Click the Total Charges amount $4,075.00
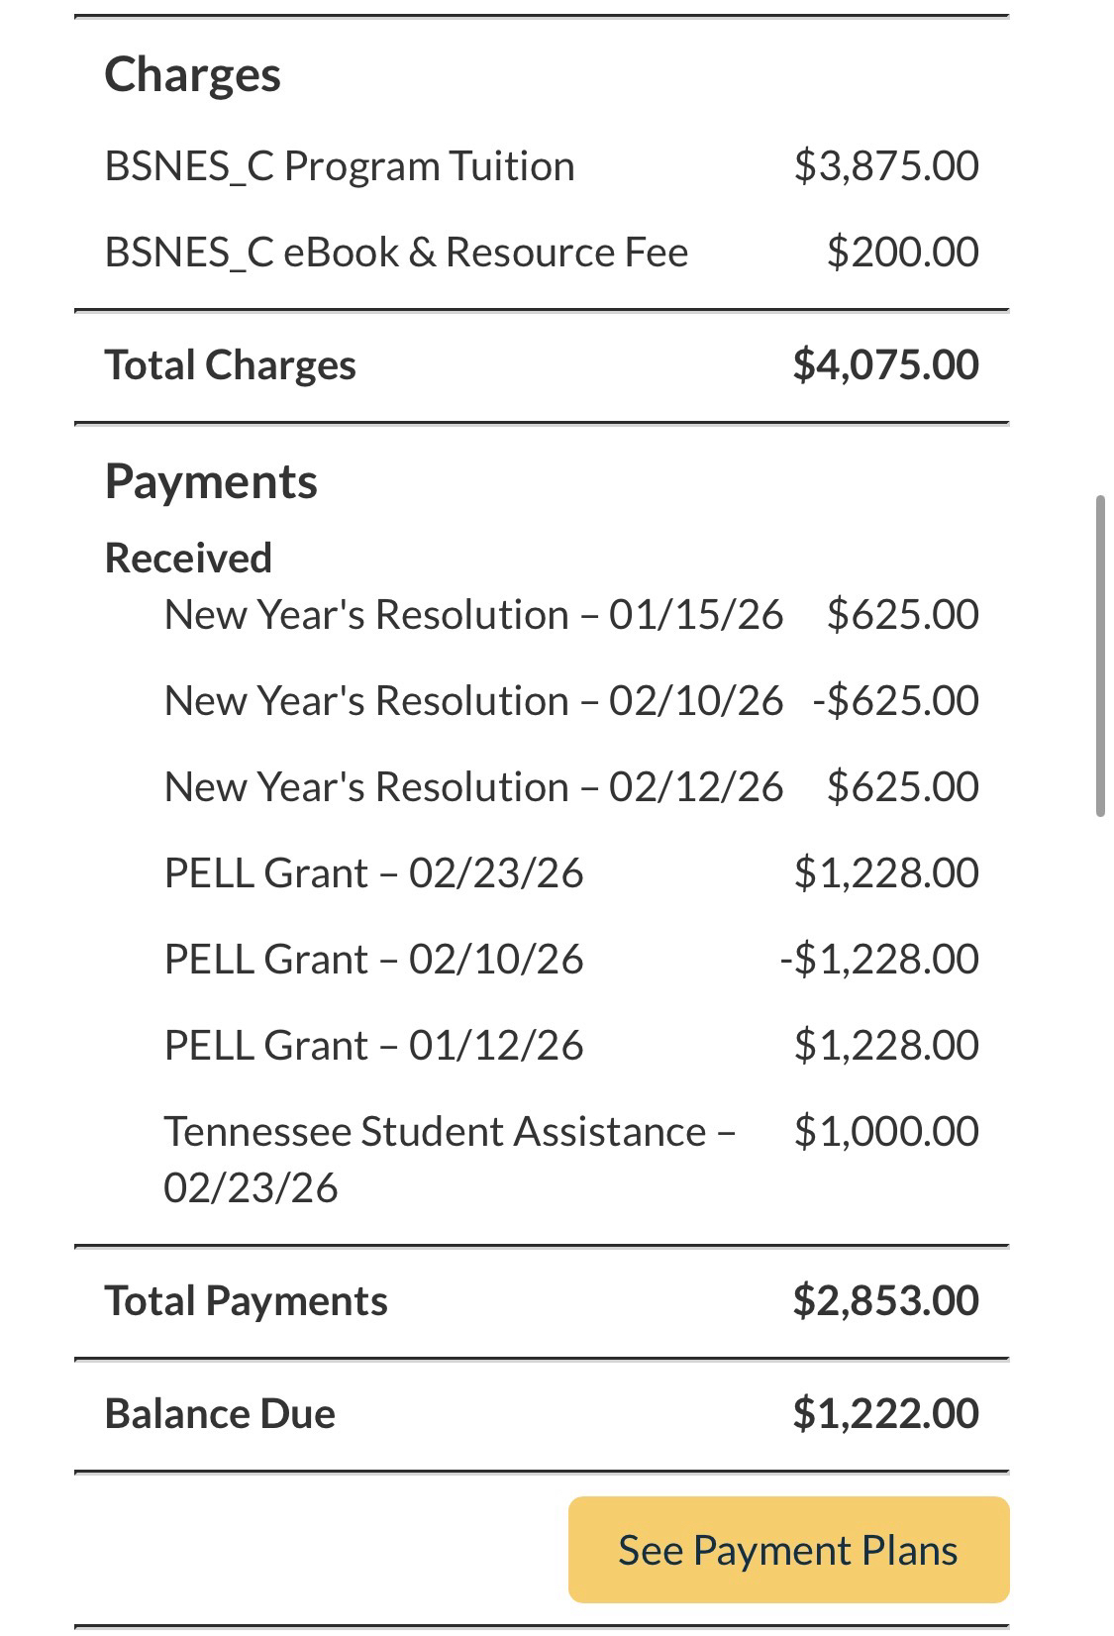Screen dimensions: 1114x1636 (885, 365)
